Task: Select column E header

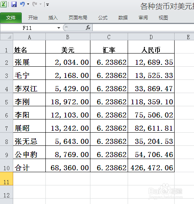Action: pyautogui.click(x=184, y=37)
